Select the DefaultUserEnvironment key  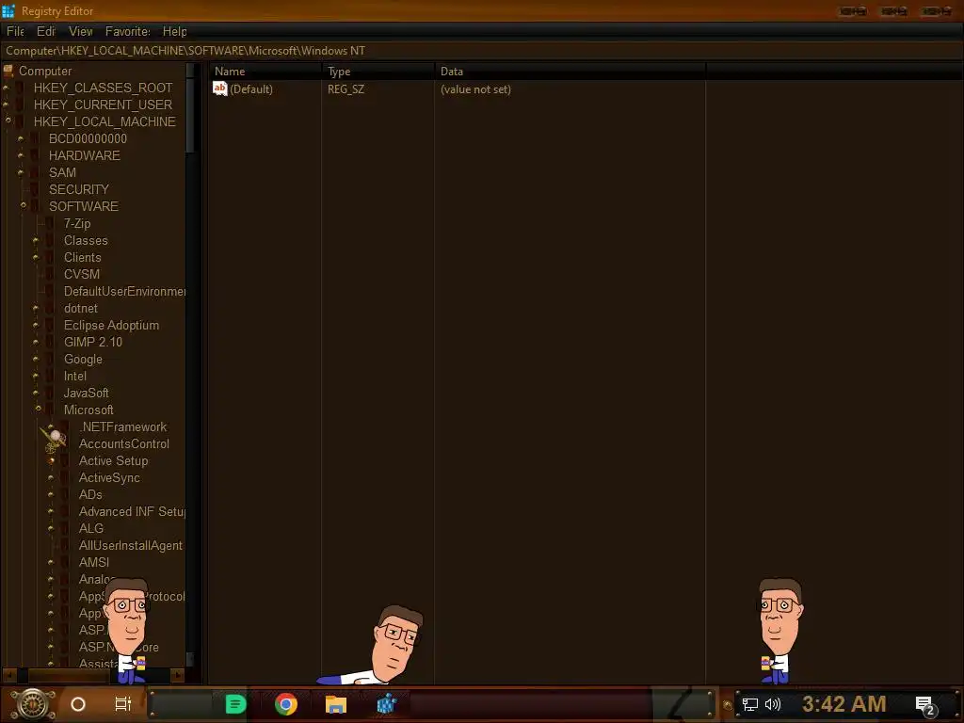(124, 291)
